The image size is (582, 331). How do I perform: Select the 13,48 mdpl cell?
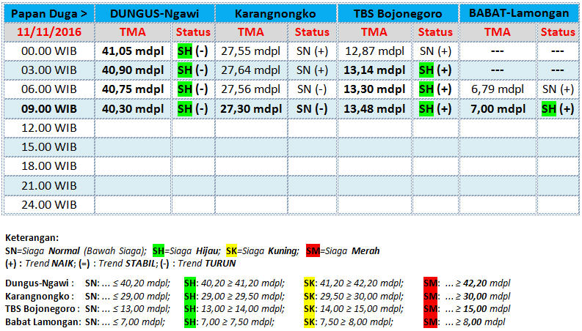[x=374, y=108]
